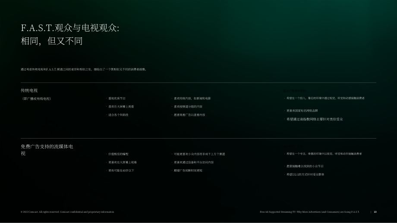This screenshot has height=223, width=397.
Task: Click bullet "愿意观看广告以查看内容"
Action: pyautogui.click(x=189, y=115)
